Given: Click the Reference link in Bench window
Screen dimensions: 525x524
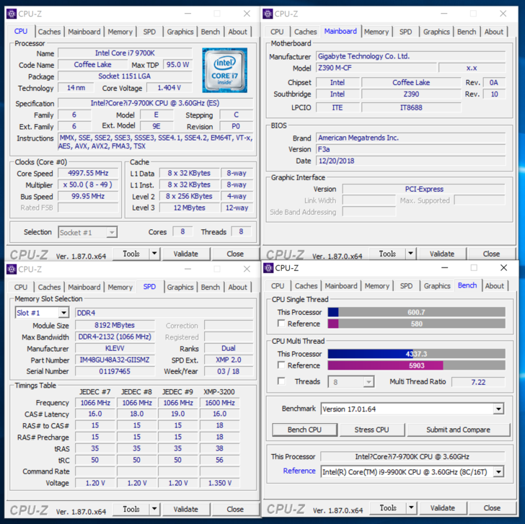Looking at the screenshot, I should point(299,471).
